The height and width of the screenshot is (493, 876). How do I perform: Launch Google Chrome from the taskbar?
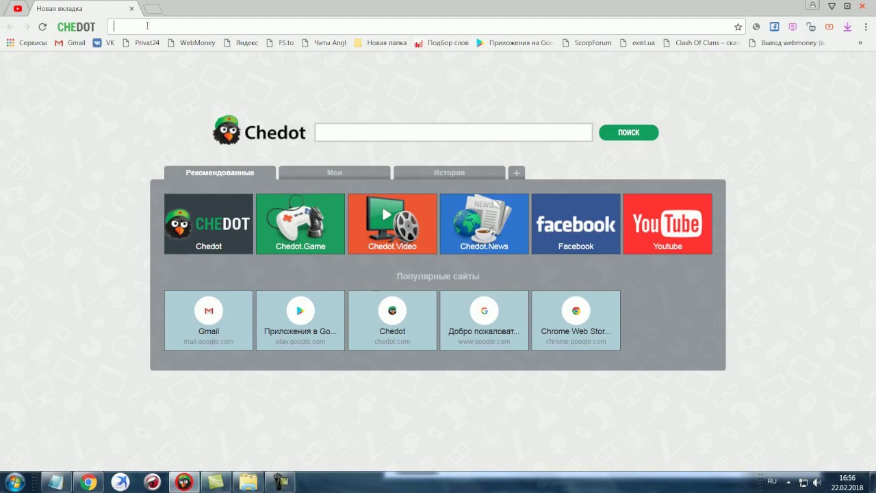[x=88, y=482]
